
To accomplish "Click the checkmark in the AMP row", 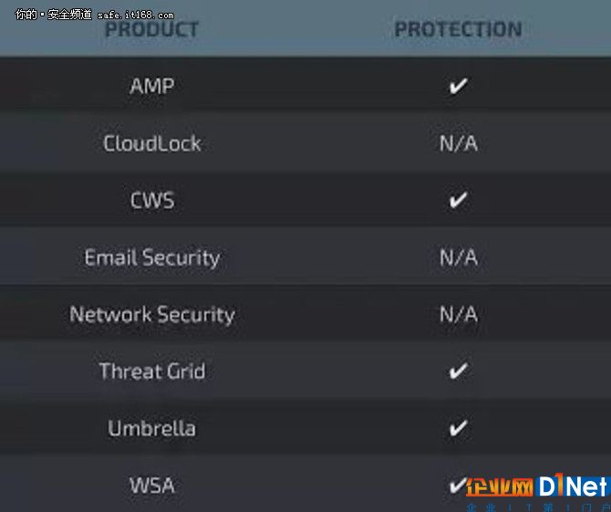I will [458, 86].
